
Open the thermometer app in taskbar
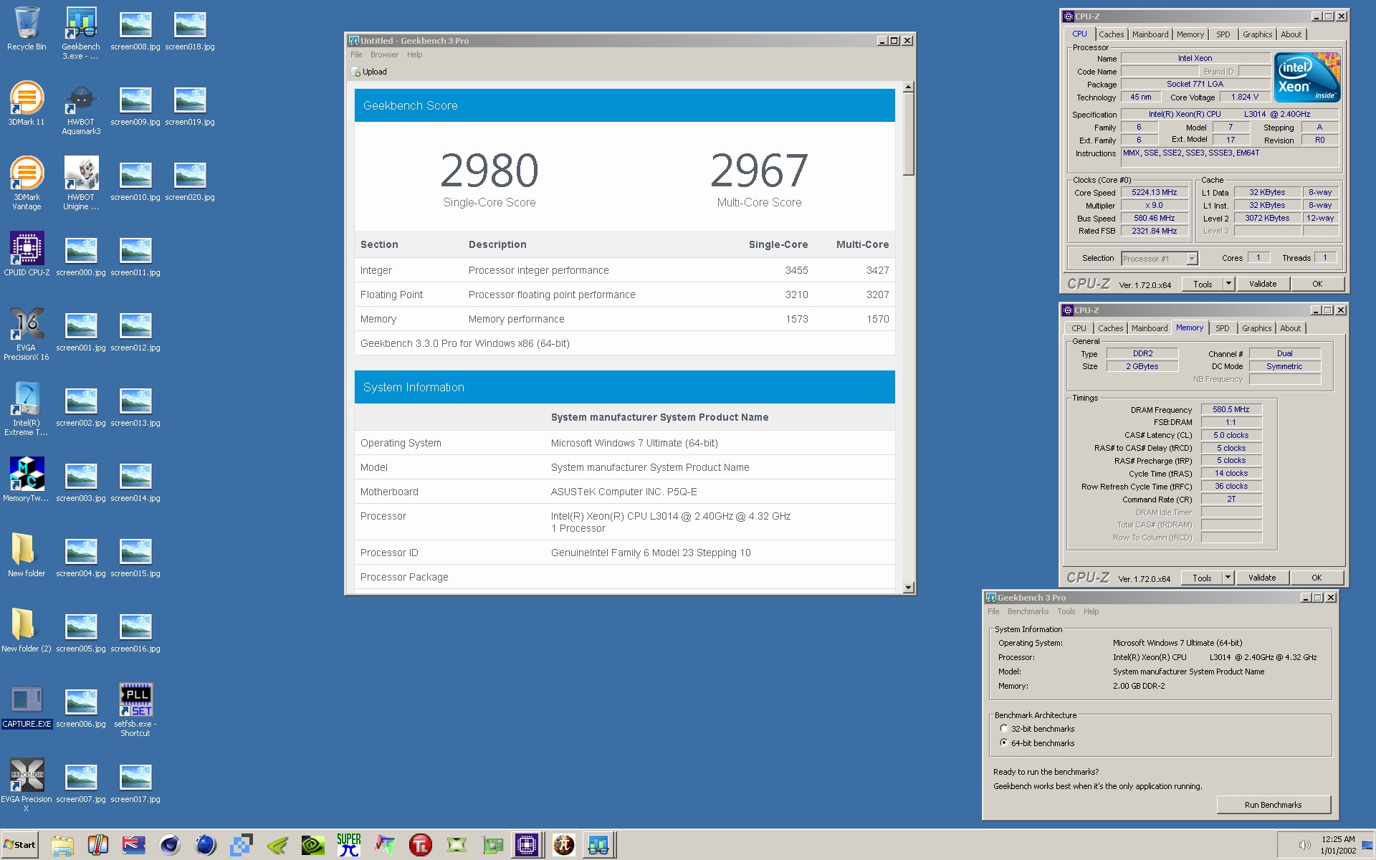(x=98, y=845)
